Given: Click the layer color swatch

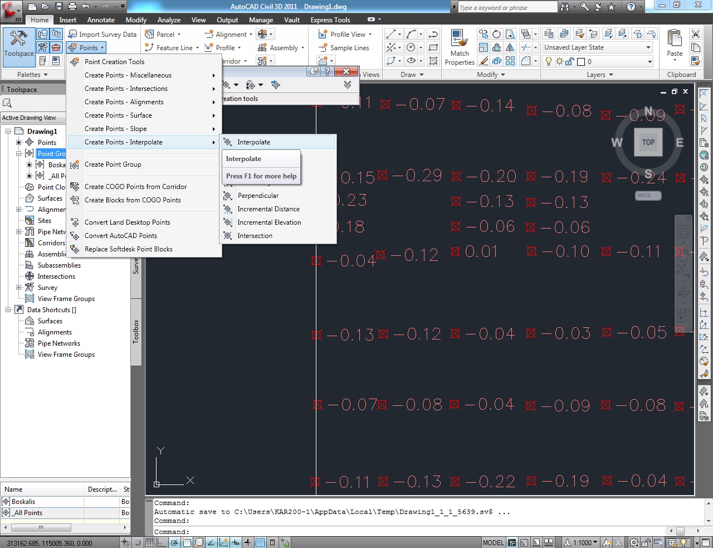Looking at the screenshot, I should [581, 61].
